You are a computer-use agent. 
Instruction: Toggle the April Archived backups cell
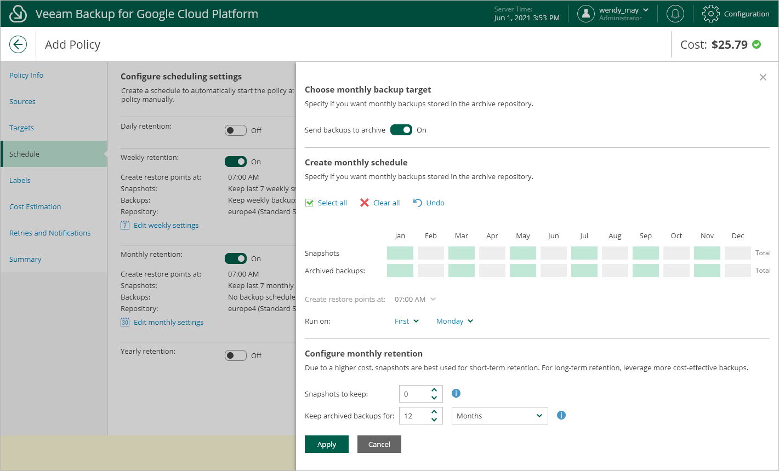pos(492,271)
